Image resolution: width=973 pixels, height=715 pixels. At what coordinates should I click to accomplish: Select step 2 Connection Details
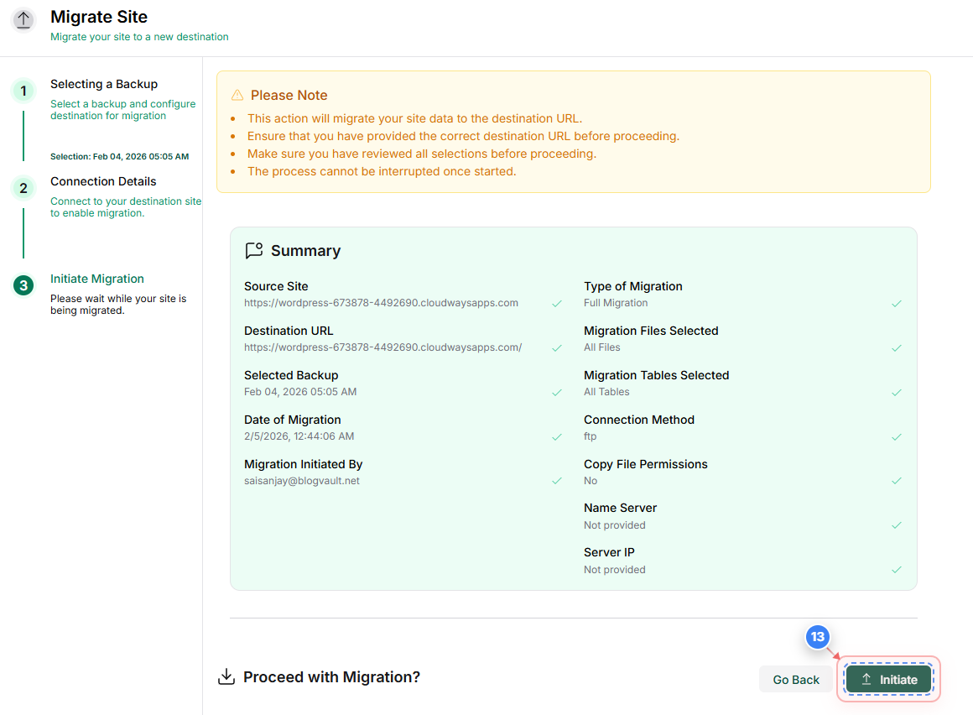(x=103, y=181)
